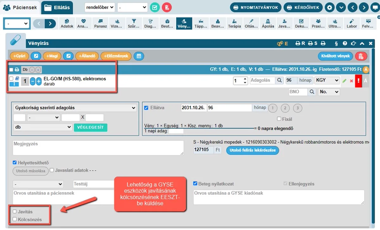Click the green pencil edit icon
Viewport: 380px width, 230px height.
coord(345,81)
